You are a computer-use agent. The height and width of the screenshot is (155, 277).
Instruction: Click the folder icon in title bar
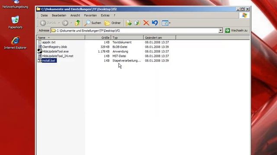click(39, 9)
